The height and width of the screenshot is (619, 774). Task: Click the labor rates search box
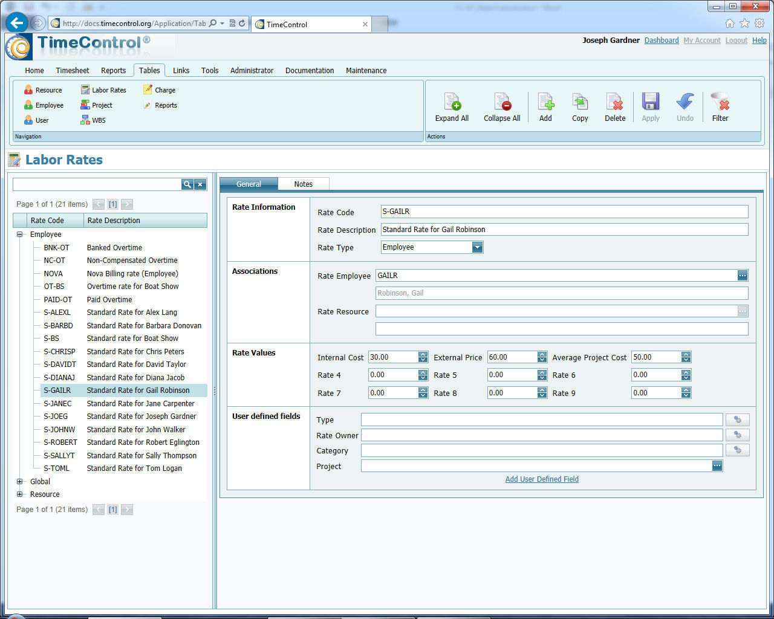coord(97,184)
